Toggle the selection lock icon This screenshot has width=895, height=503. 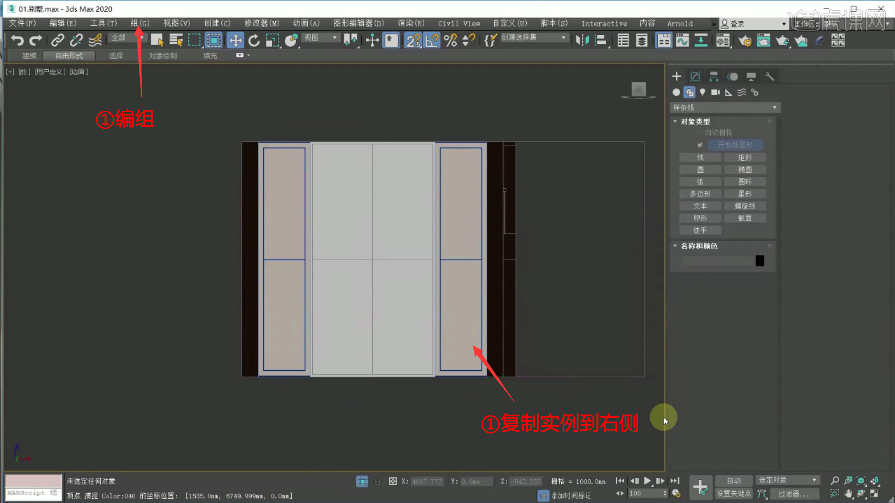378,481
